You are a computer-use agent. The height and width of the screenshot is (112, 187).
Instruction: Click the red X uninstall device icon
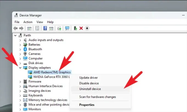point(81,28)
